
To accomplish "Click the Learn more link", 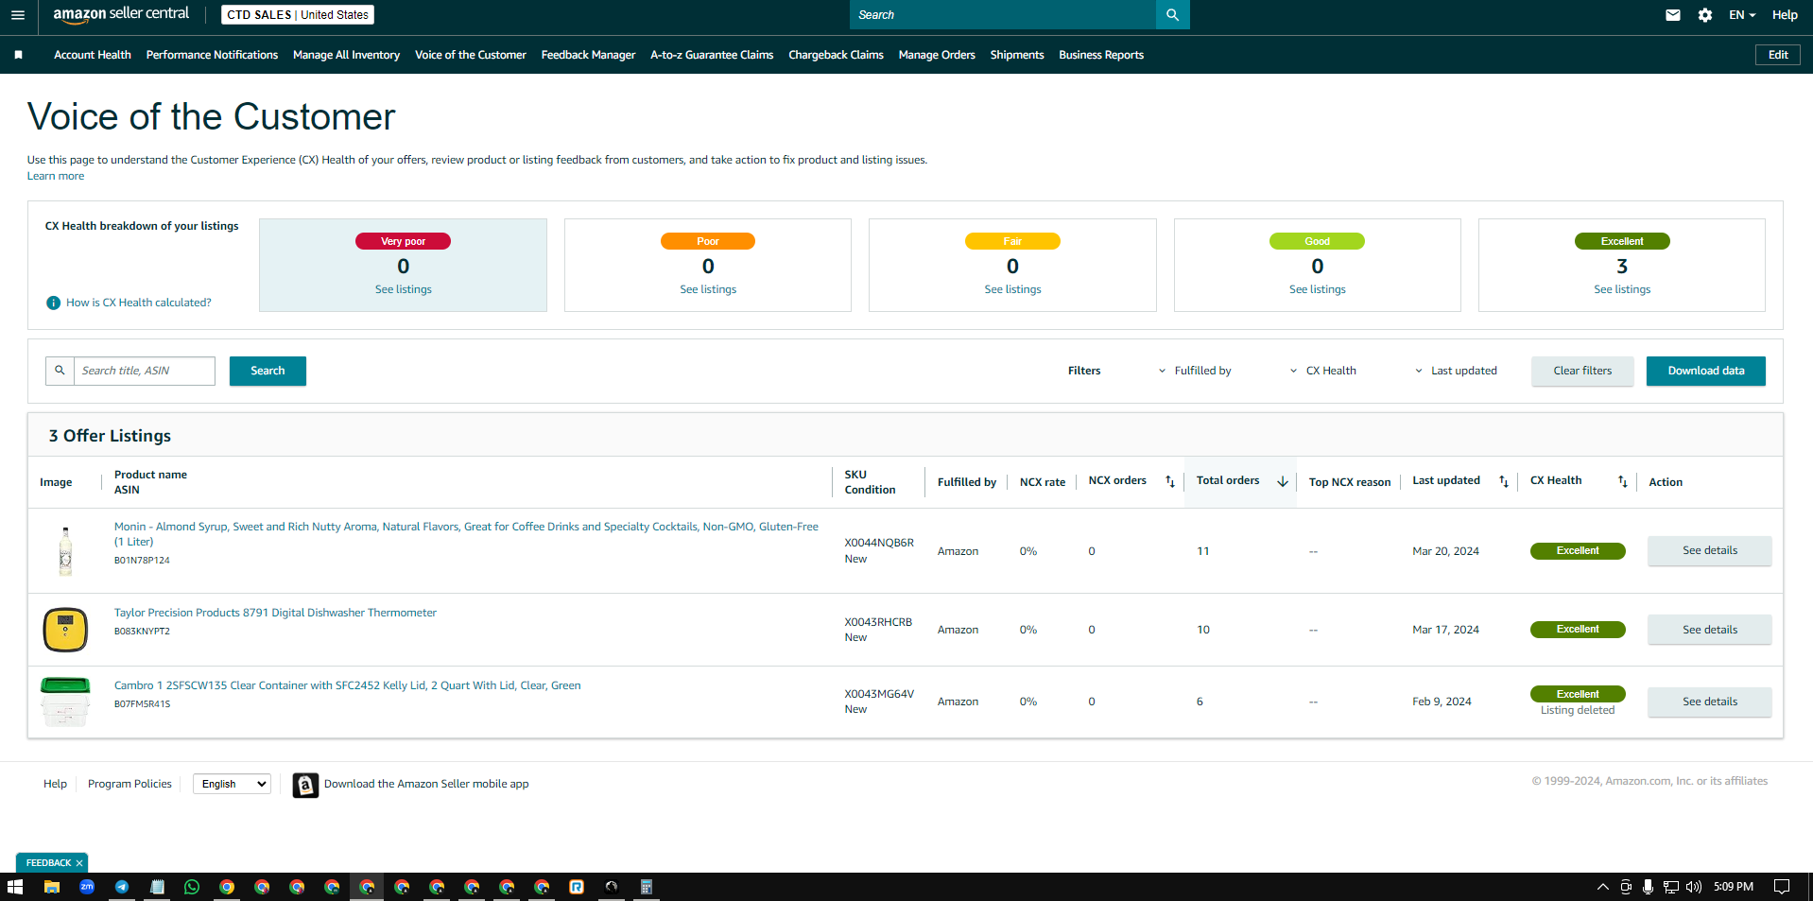I will (x=56, y=176).
